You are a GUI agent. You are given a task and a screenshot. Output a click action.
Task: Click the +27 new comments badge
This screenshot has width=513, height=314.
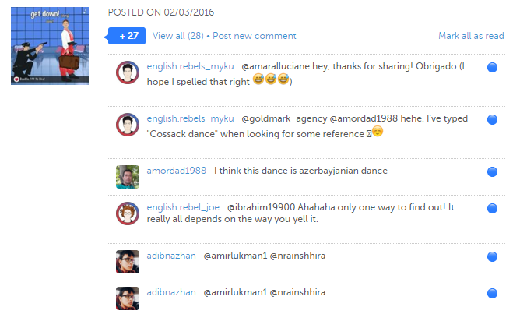[x=127, y=36]
